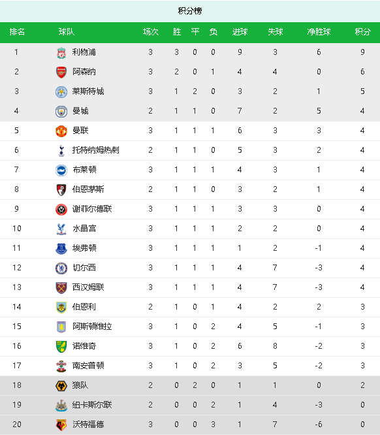Image resolution: width=380 pixels, height=435 pixels.
Task: Select the 水晶宫 table row name
Action: pos(84,229)
